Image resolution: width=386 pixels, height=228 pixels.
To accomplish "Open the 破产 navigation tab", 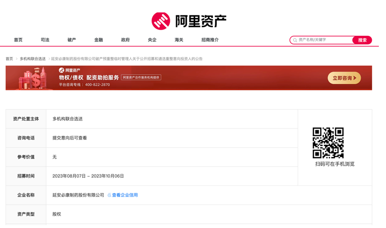I will point(72,40).
